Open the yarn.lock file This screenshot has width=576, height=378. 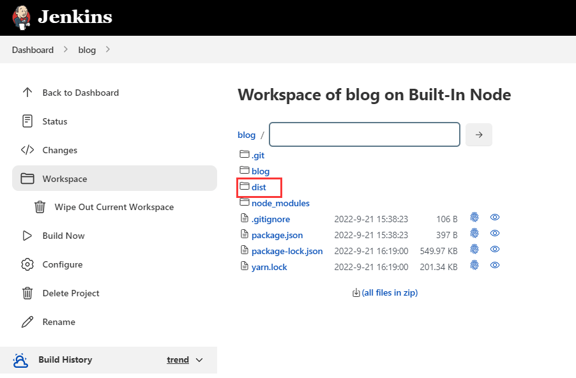(269, 267)
